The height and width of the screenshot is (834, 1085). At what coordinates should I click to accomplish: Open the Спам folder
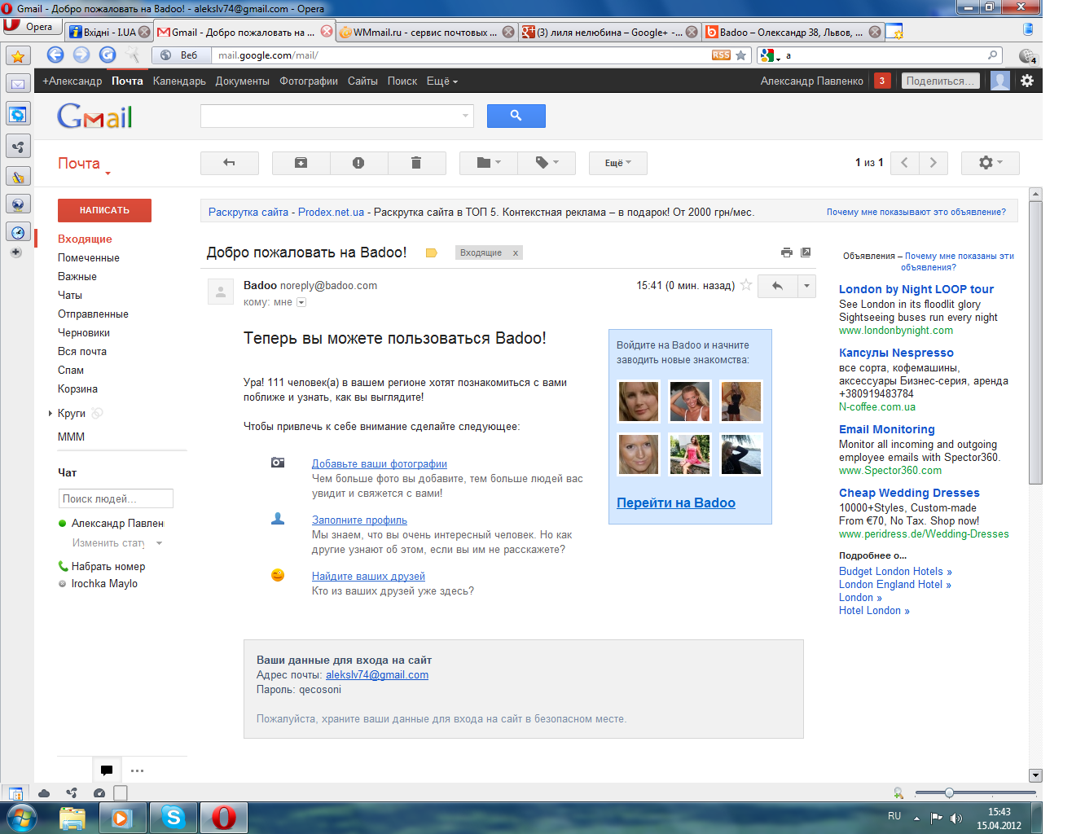click(71, 370)
